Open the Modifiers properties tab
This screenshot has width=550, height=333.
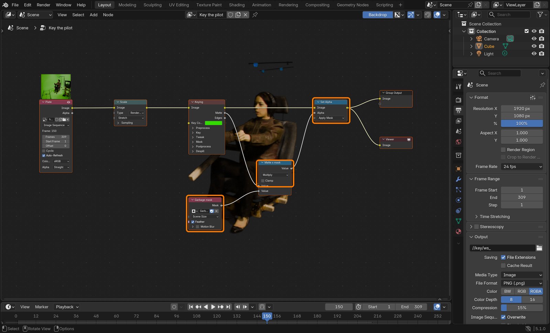click(459, 179)
